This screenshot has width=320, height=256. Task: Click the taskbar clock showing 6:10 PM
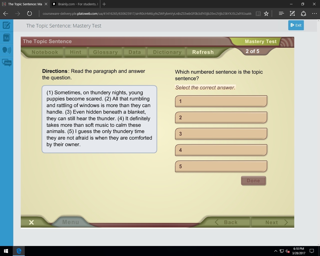pyautogui.click(x=298, y=251)
